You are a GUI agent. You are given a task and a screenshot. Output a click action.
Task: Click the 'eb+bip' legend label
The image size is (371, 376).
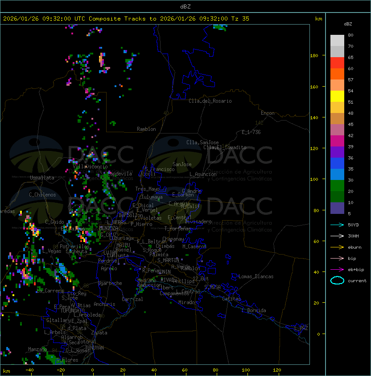pyautogui.click(x=356, y=270)
